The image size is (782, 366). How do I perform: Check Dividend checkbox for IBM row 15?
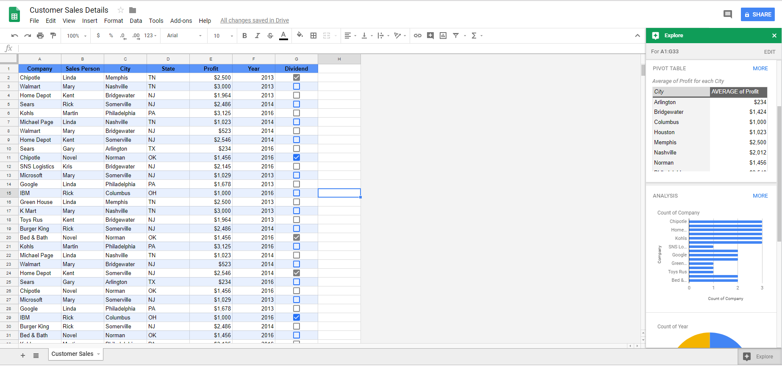tap(297, 193)
